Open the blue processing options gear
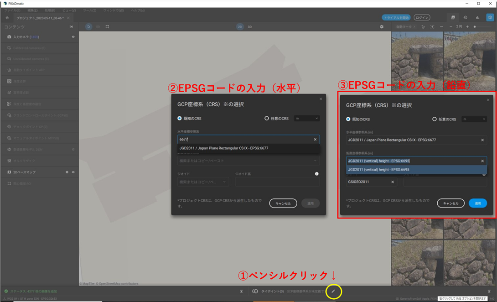 coord(490,17)
